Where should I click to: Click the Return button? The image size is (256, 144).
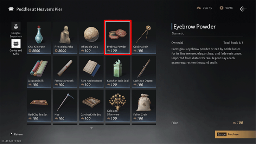16,134
